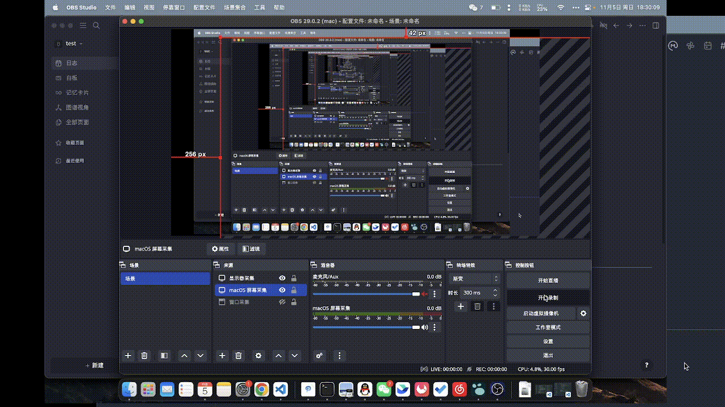Show the hidden 窗口采集 source
Screen dimensions: 725x407
click(283, 302)
